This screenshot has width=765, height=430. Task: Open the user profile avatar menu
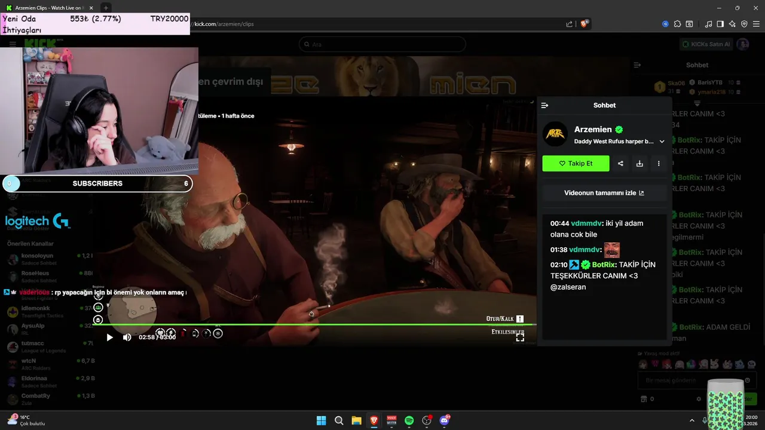pyautogui.click(x=743, y=44)
